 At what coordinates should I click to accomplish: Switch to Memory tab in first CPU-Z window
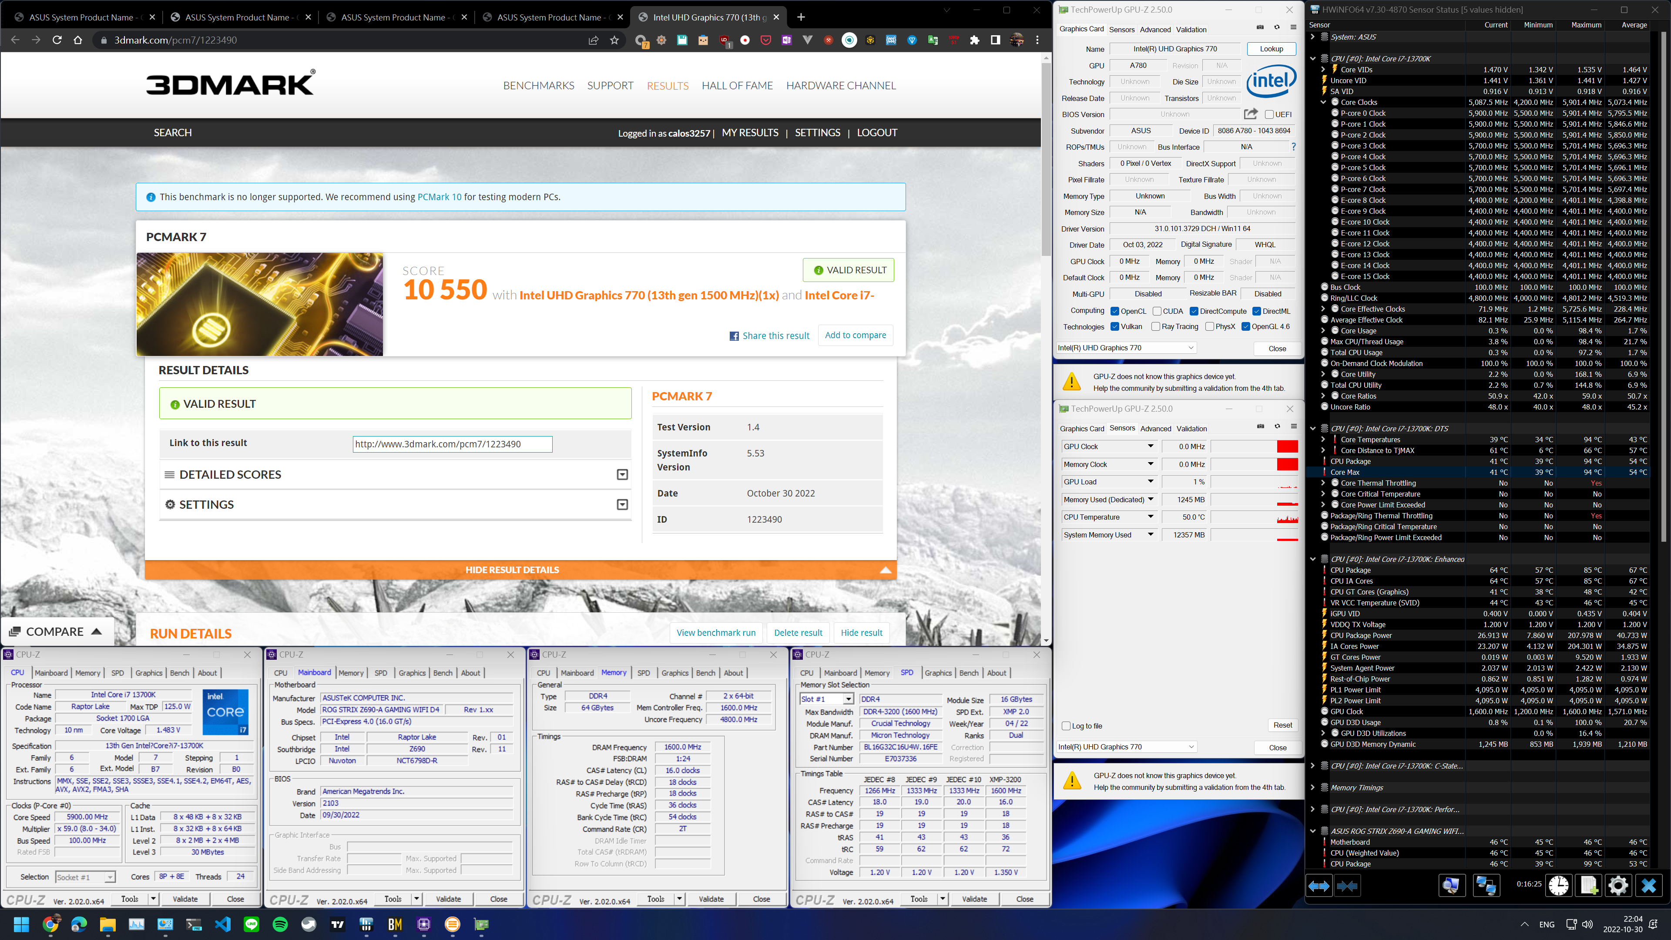click(x=87, y=673)
